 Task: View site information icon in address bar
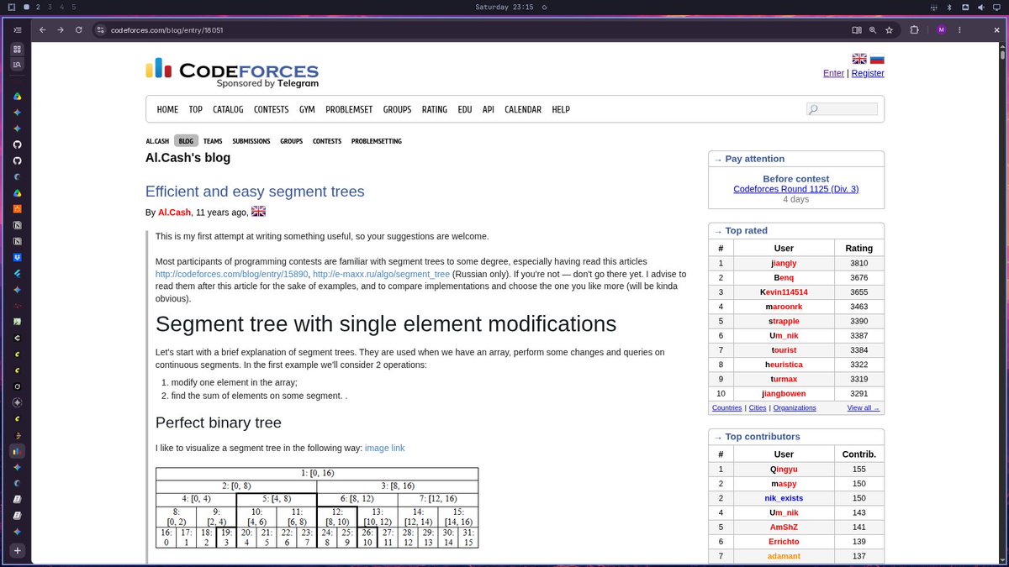point(100,30)
